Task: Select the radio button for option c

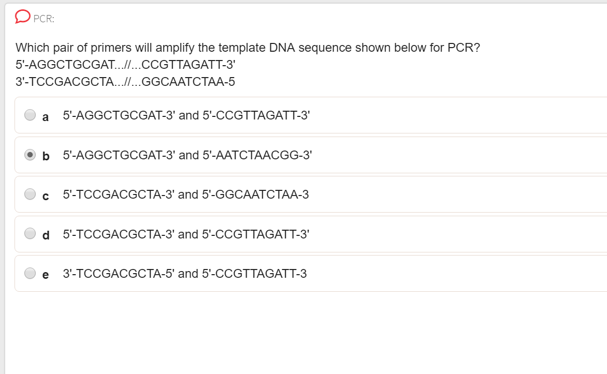Action: coord(30,194)
